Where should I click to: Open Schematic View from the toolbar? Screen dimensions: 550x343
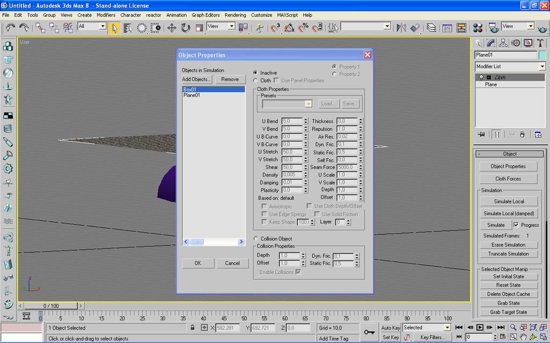tap(461, 28)
